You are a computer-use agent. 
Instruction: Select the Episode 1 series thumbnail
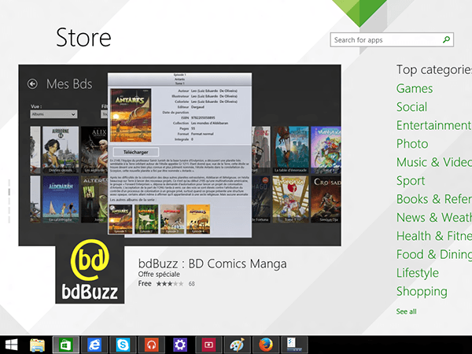tap(120, 219)
